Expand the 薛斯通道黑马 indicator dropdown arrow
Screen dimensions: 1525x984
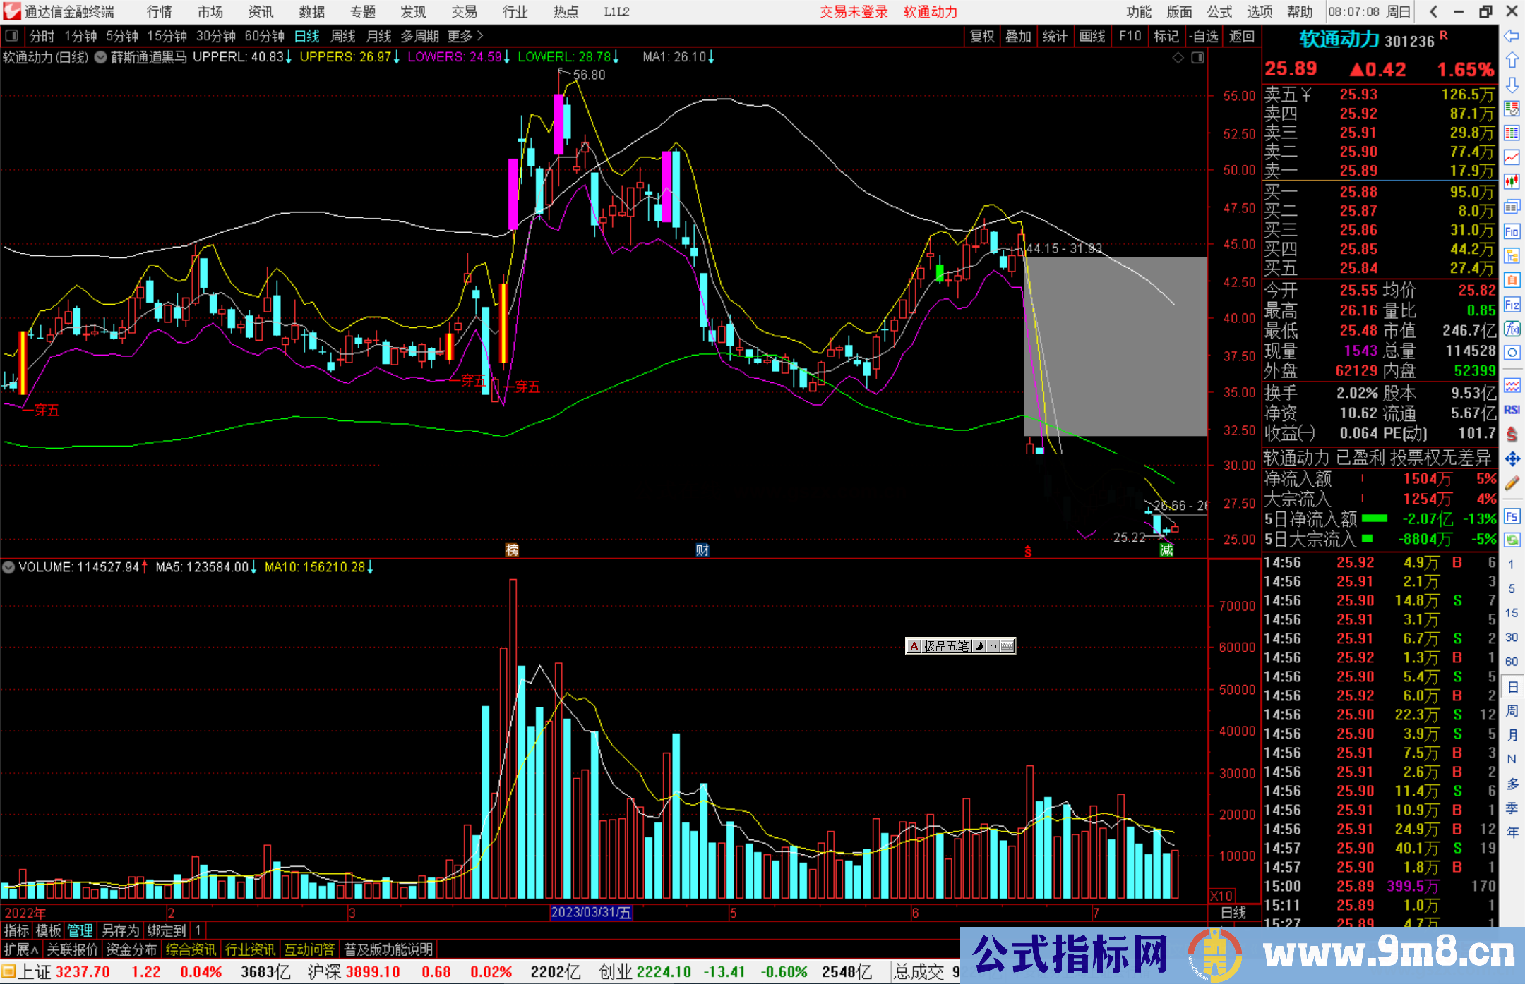(101, 57)
